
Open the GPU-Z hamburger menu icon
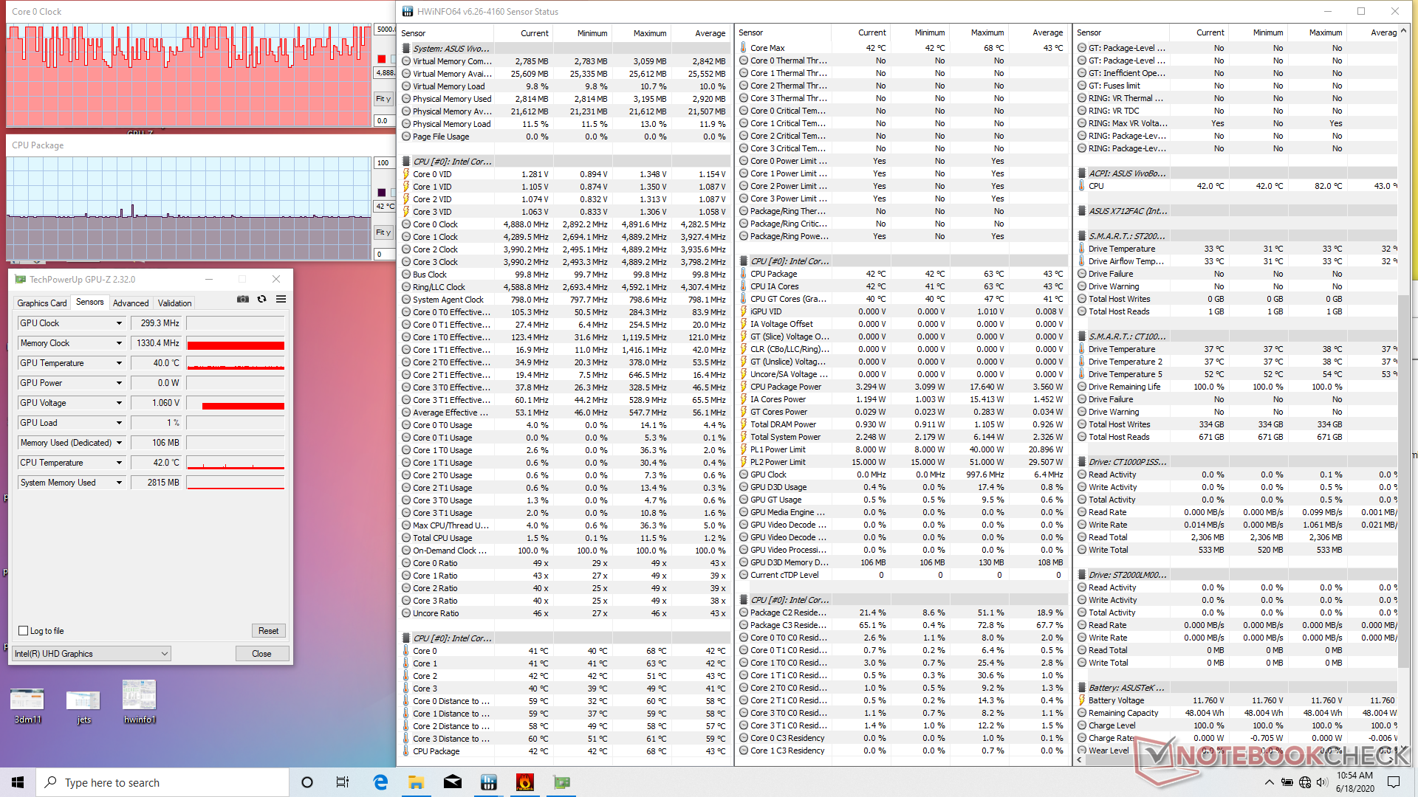coord(281,299)
